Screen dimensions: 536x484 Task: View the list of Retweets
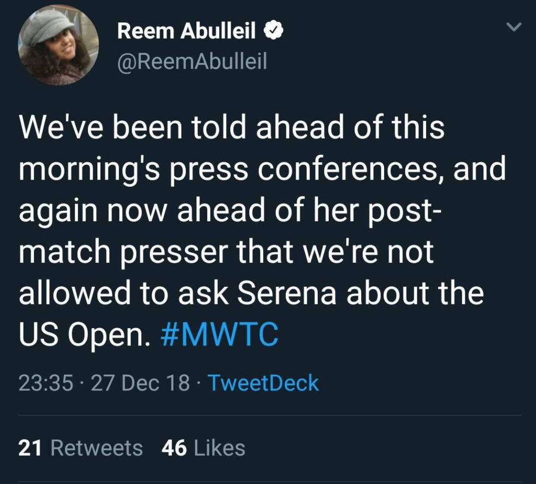[97, 448]
